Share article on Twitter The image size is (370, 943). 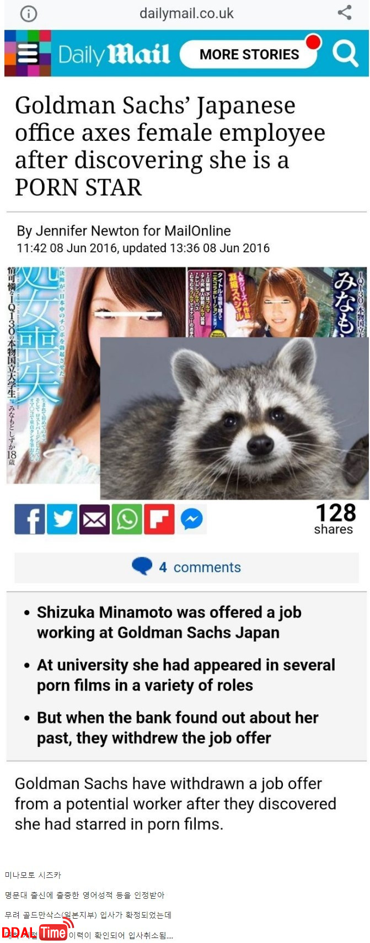pos(62,519)
